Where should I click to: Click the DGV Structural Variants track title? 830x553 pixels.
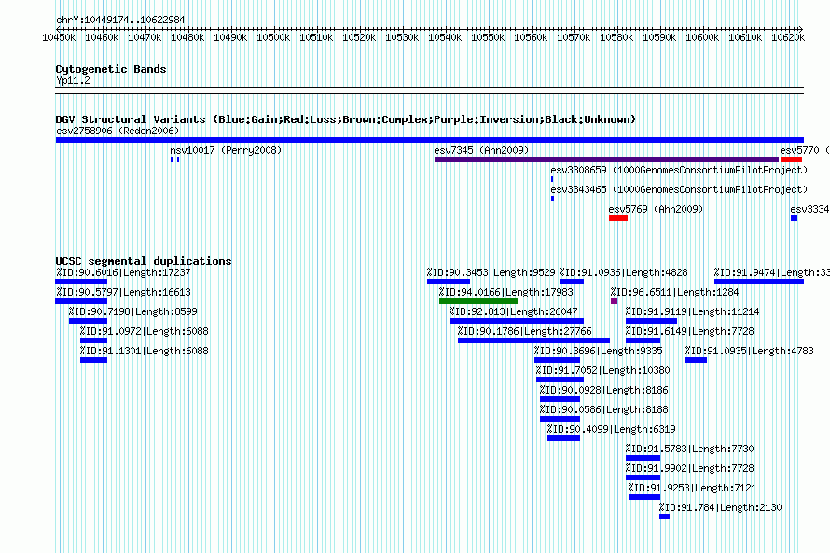[x=346, y=119]
